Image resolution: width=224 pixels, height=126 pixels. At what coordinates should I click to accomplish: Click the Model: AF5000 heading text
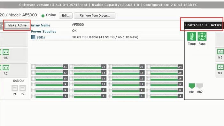pyautogui.click(x=23, y=15)
